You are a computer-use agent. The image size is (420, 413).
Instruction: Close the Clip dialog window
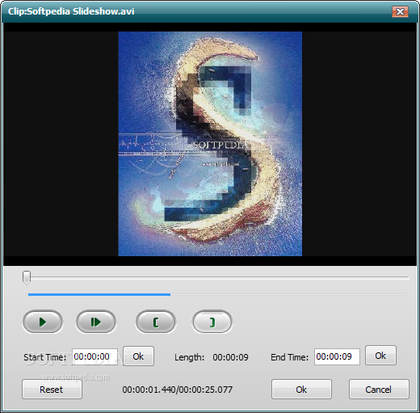click(x=400, y=11)
